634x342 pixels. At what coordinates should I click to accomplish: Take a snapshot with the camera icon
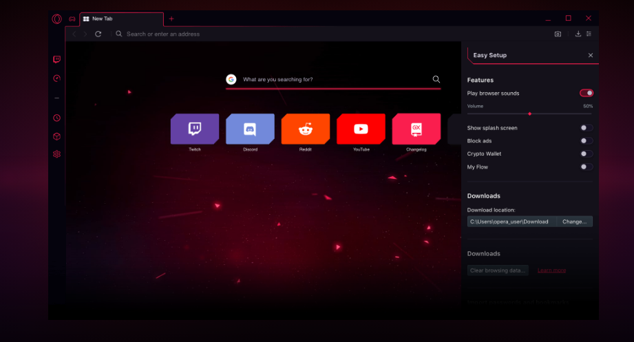point(558,34)
